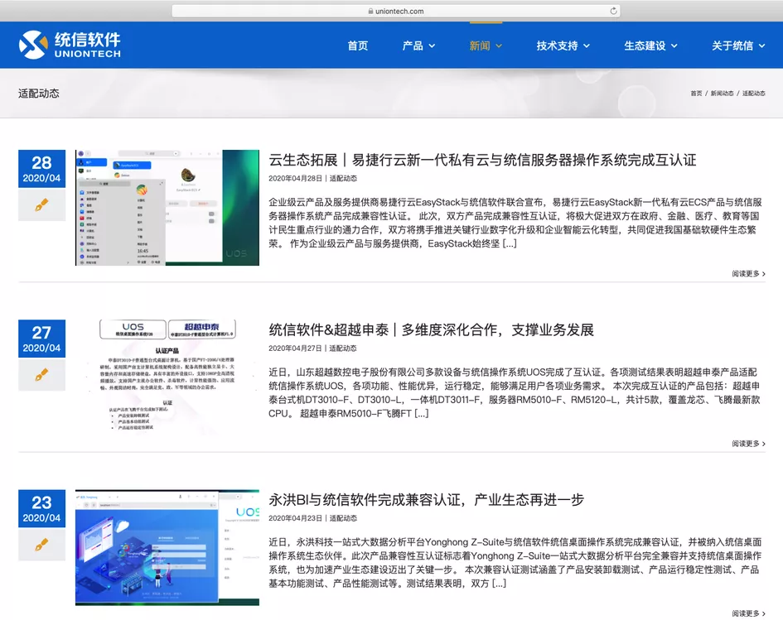Image resolution: width=783 pixels, height=620 pixels.
Task: Open article title 永洪BI与统信软件完成兼容认证
Action: point(427,500)
